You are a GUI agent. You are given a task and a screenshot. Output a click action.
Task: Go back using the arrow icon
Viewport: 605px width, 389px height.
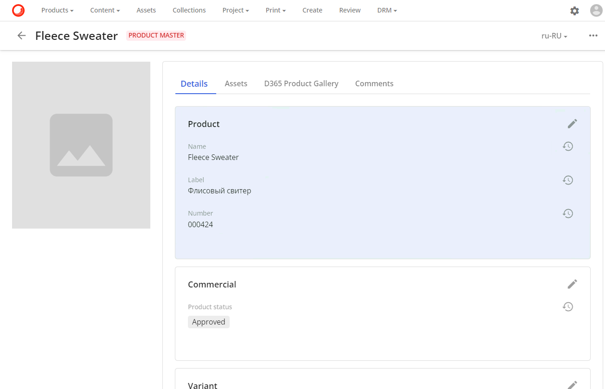(21, 36)
